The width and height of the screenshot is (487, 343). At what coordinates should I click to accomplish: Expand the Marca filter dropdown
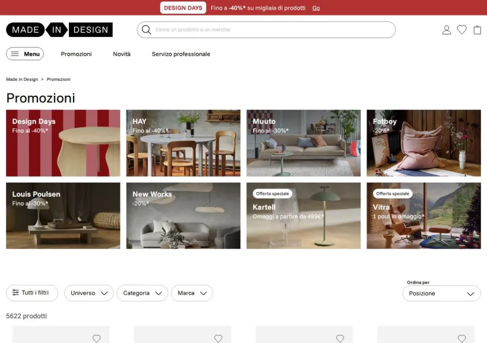tap(192, 293)
